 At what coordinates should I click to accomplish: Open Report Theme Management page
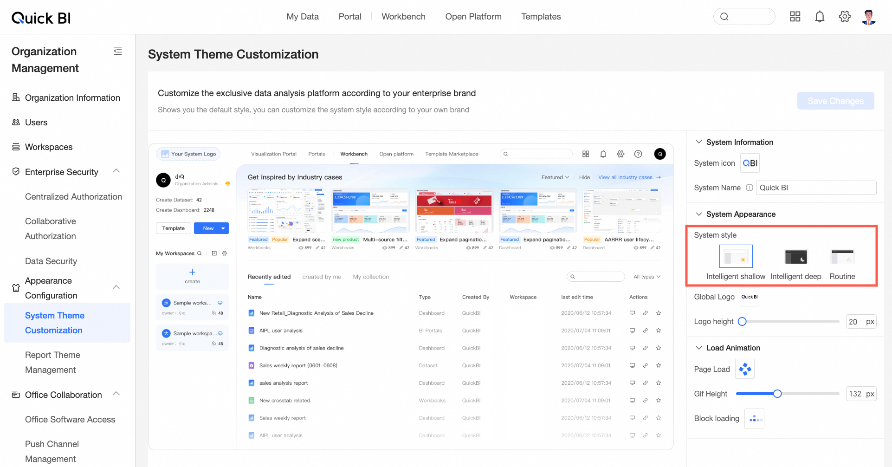click(x=52, y=362)
